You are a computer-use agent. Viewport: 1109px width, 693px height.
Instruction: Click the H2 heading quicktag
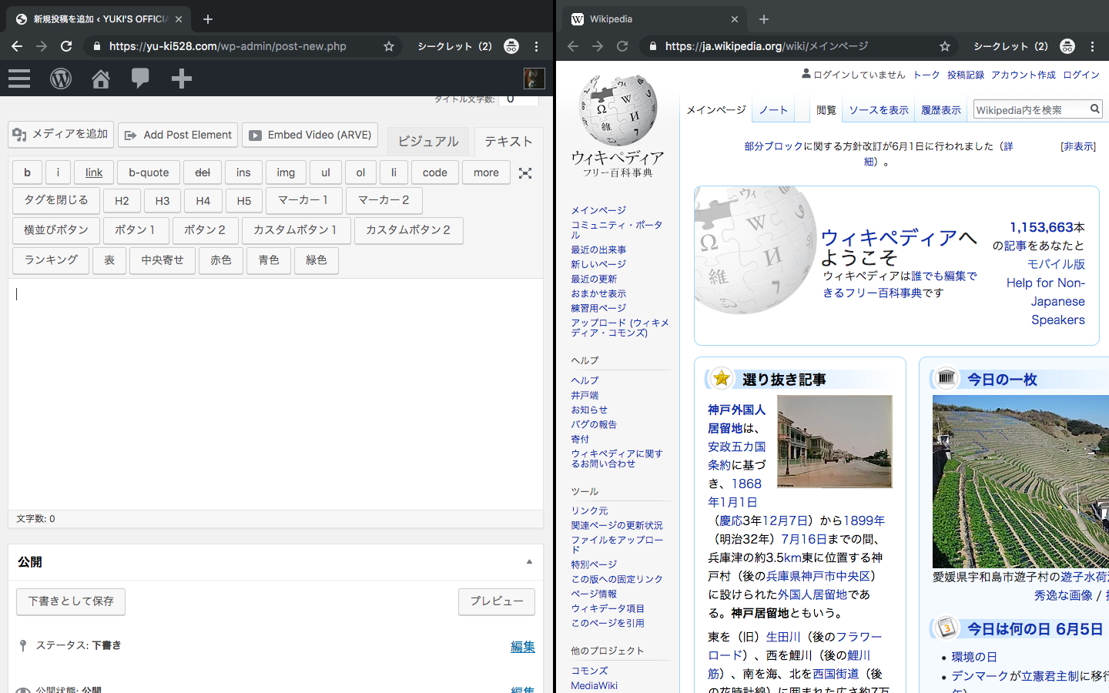[122, 201]
